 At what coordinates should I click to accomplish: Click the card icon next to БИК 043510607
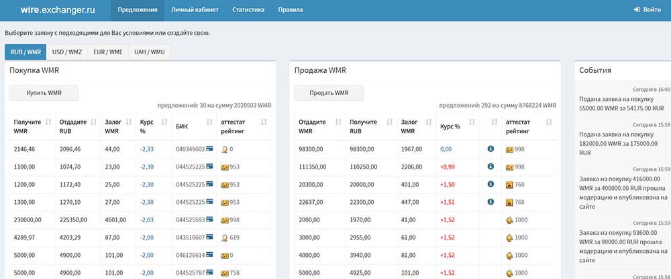pyautogui.click(x=209, y=238)
